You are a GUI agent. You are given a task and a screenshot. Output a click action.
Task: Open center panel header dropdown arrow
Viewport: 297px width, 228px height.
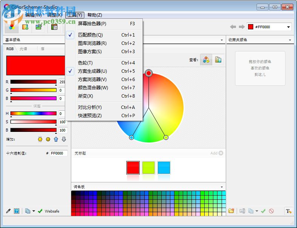[x=222, y=40]
